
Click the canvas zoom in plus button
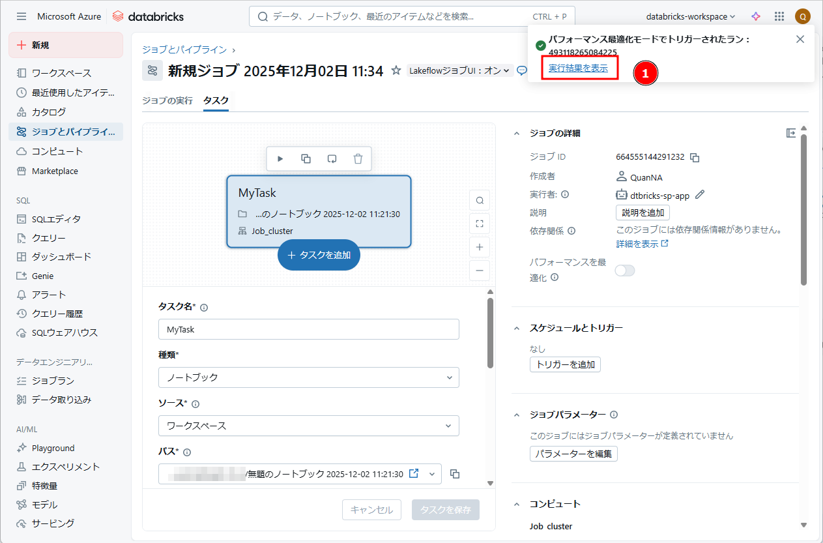(x=480, y=247)
